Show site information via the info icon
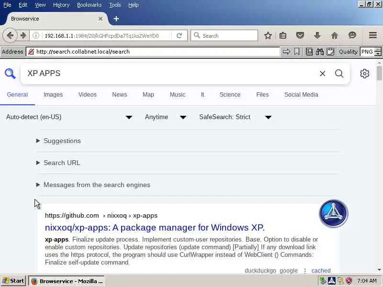This screenshot has height=287, width=383. pos(36,35)
